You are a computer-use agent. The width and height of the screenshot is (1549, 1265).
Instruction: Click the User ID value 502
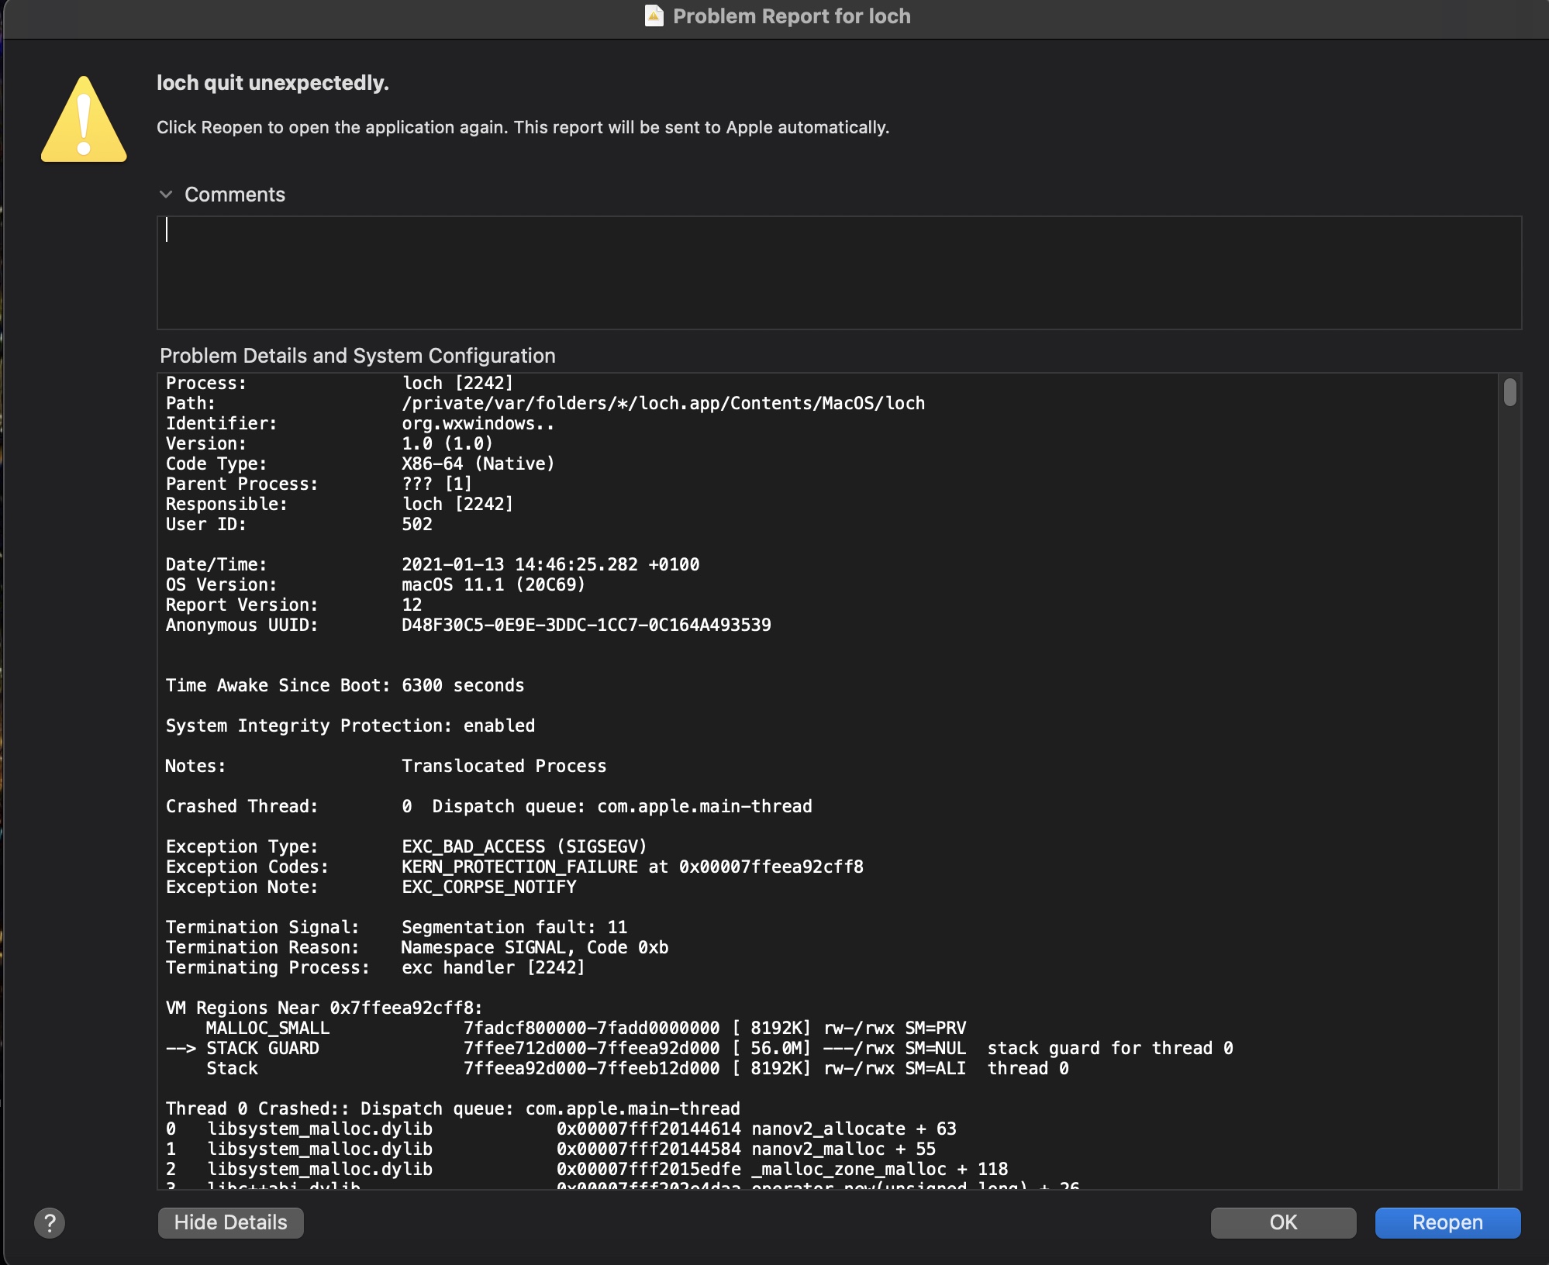[417, 524]
